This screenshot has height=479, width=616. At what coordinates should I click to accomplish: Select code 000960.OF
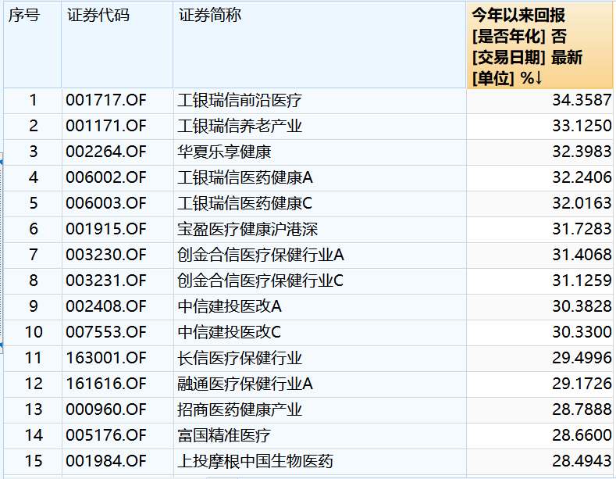[105, 409]
